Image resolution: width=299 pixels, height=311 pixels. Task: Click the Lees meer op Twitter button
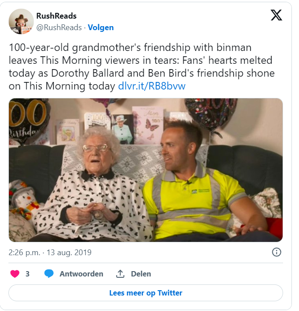pos(146,293)
